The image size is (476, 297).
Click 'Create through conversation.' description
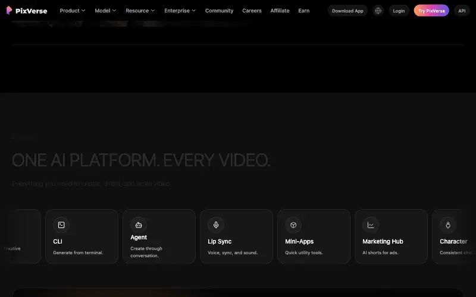146,252
